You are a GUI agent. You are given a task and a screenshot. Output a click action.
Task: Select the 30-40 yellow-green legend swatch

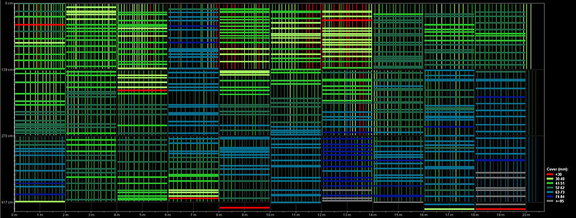(x=550, y=178)
